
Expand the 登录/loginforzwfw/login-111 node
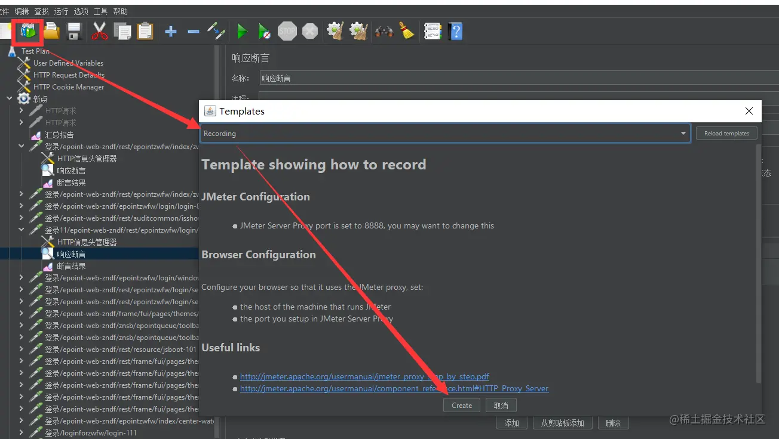coord(22,432)
